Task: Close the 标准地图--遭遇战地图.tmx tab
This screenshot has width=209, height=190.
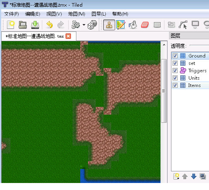Action: coord(68,36)
